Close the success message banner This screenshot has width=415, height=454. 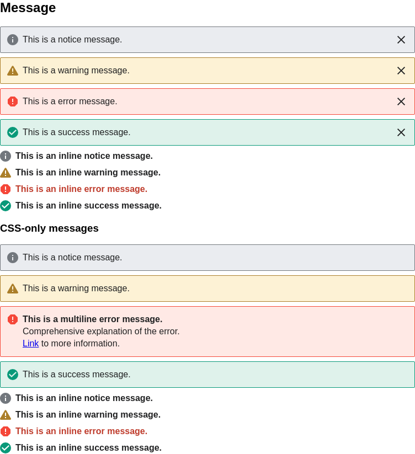tap(401, 132)
